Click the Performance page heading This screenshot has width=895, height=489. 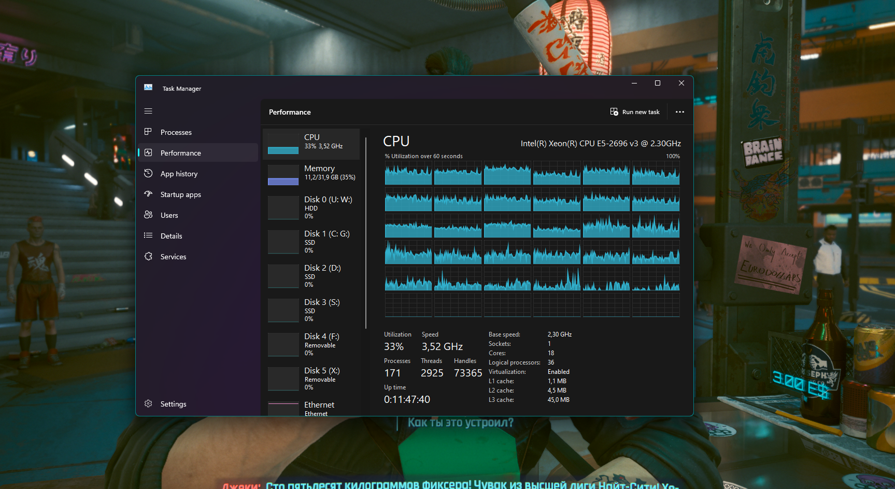click(290, 112)
